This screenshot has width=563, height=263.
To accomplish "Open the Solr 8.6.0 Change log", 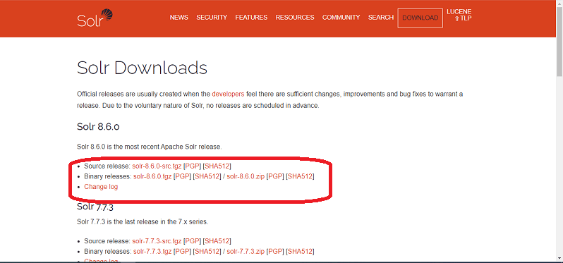I will pos(101,187).
